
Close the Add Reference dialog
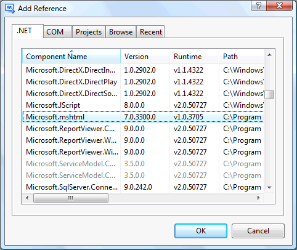tap(279, 6)
